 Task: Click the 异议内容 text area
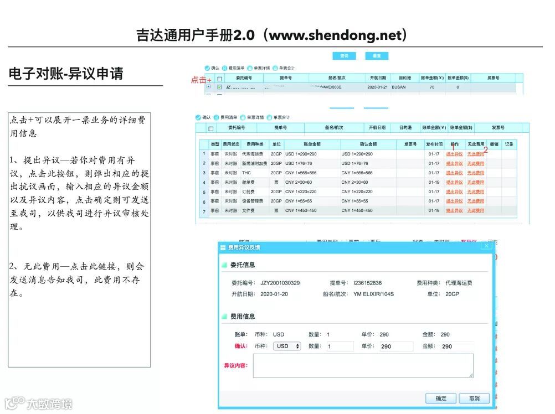363,365
